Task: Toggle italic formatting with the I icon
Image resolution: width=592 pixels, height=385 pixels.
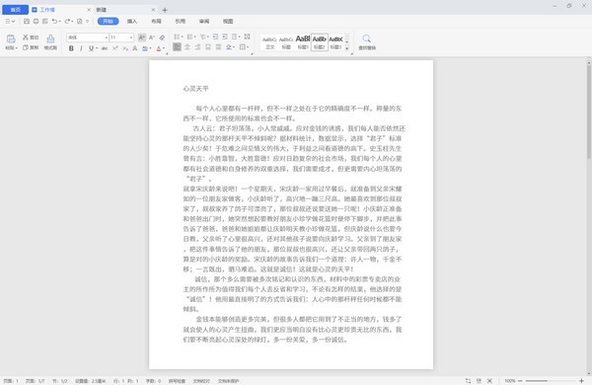Action: point(81,48)
